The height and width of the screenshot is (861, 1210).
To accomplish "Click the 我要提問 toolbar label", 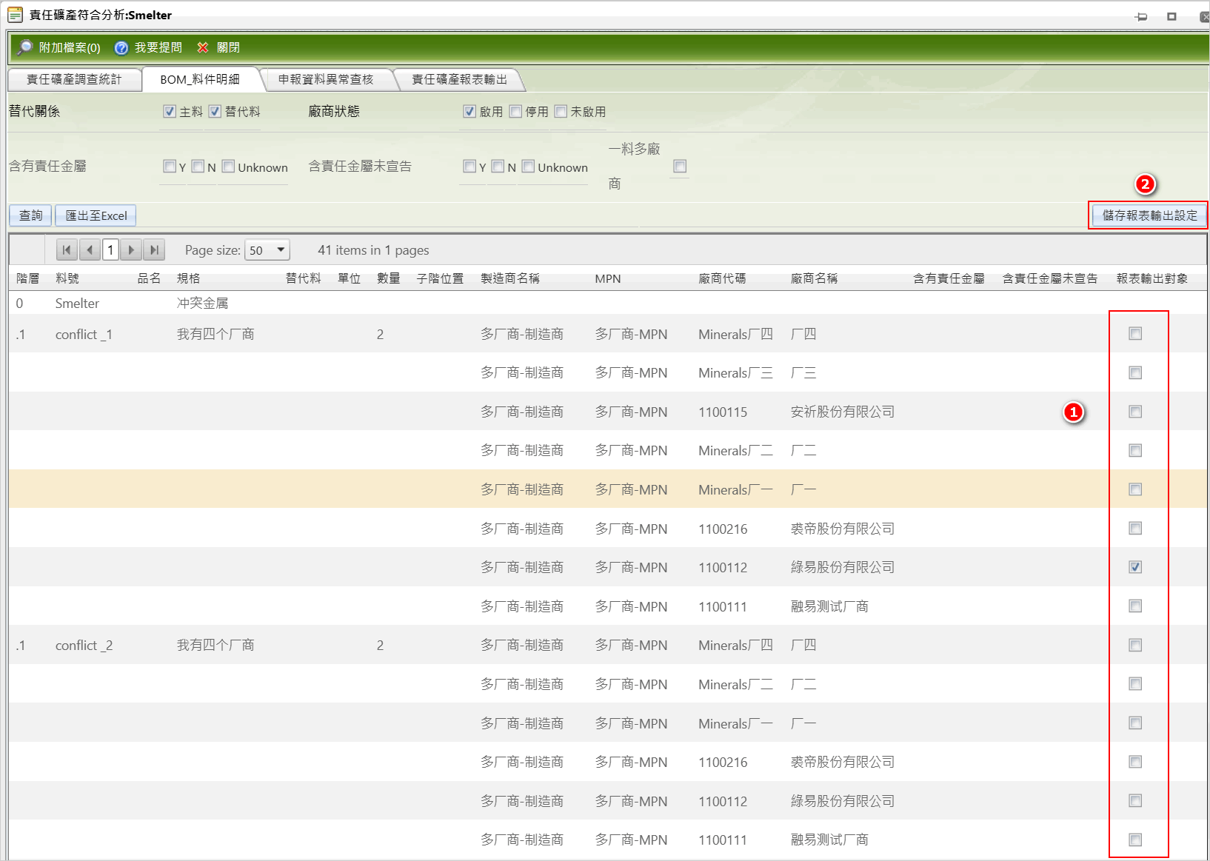I will [x=158, y=47].
